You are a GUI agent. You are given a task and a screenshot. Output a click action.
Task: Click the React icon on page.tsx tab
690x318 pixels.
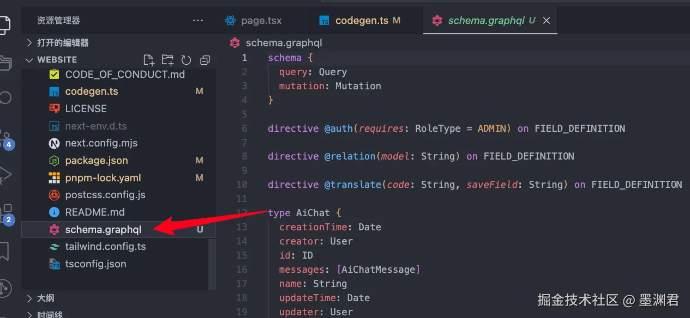click(231, 21)
